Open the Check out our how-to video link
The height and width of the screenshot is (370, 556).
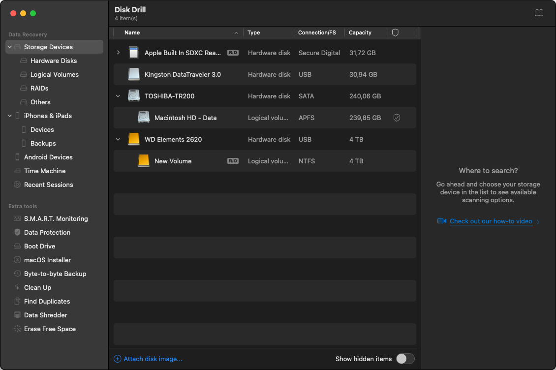tap(491, 221)
